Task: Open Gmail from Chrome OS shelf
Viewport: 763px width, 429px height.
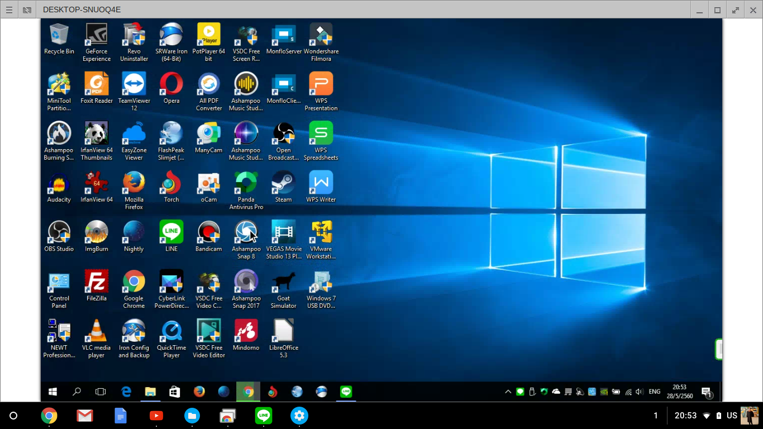Action: coord(85,416)
